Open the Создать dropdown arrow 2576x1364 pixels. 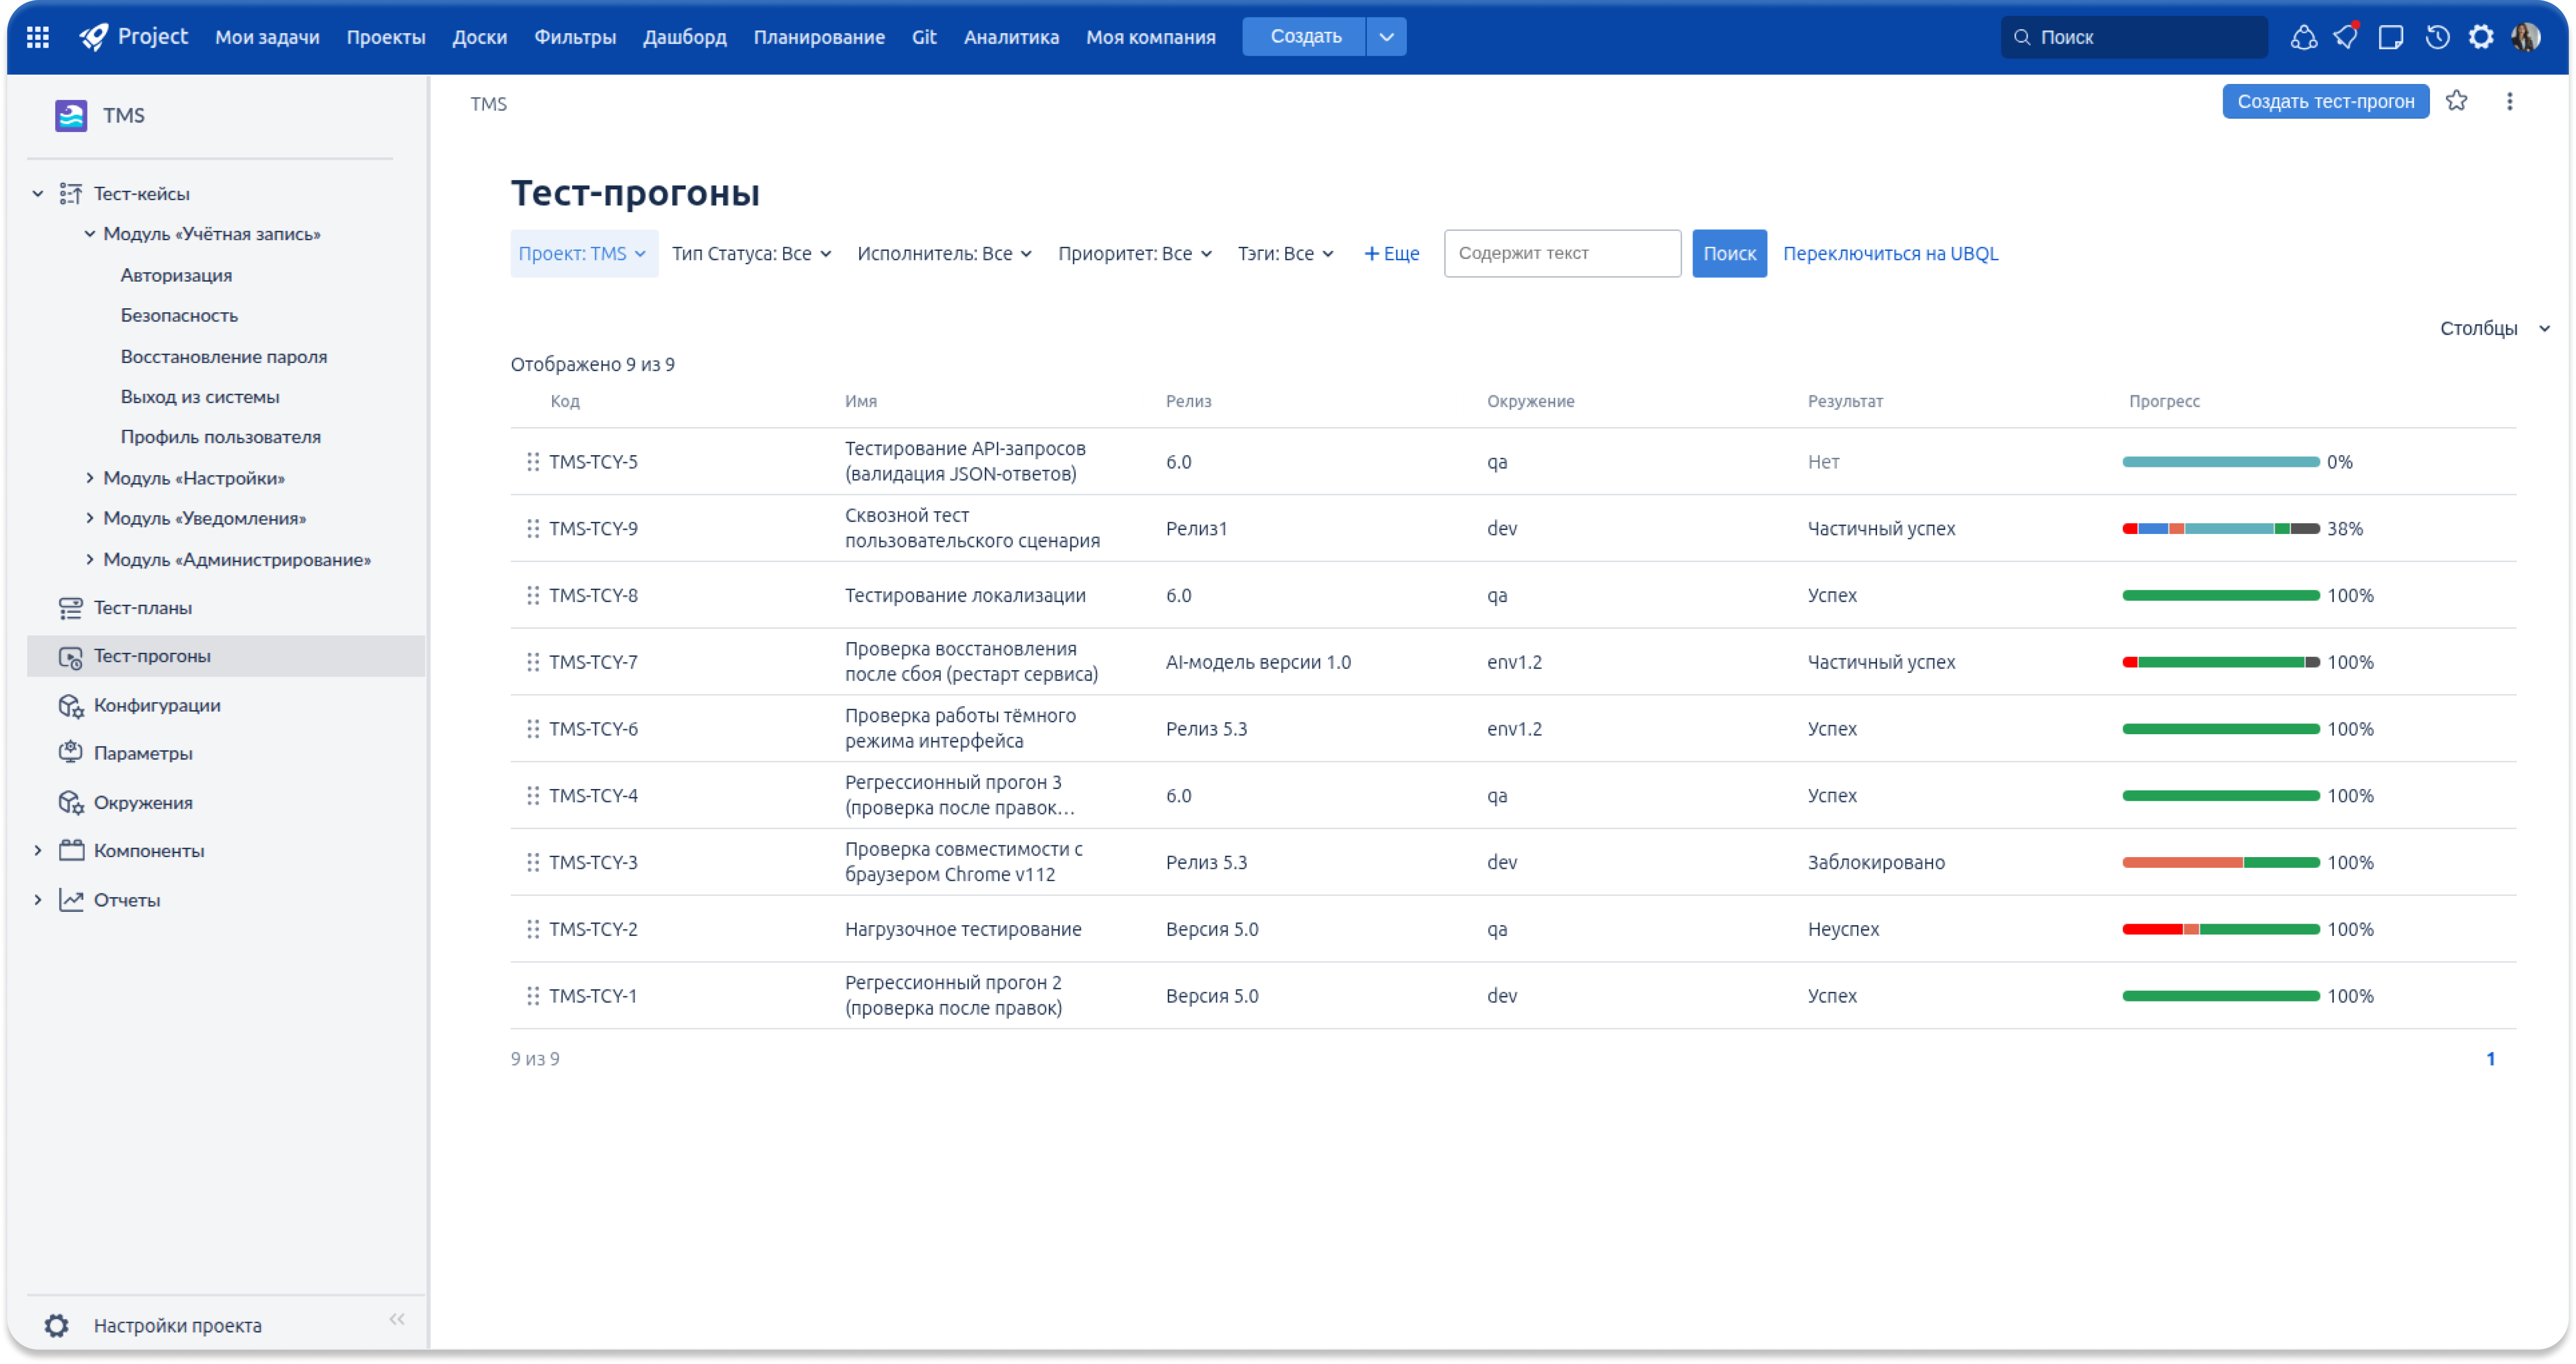[1386, 37]
